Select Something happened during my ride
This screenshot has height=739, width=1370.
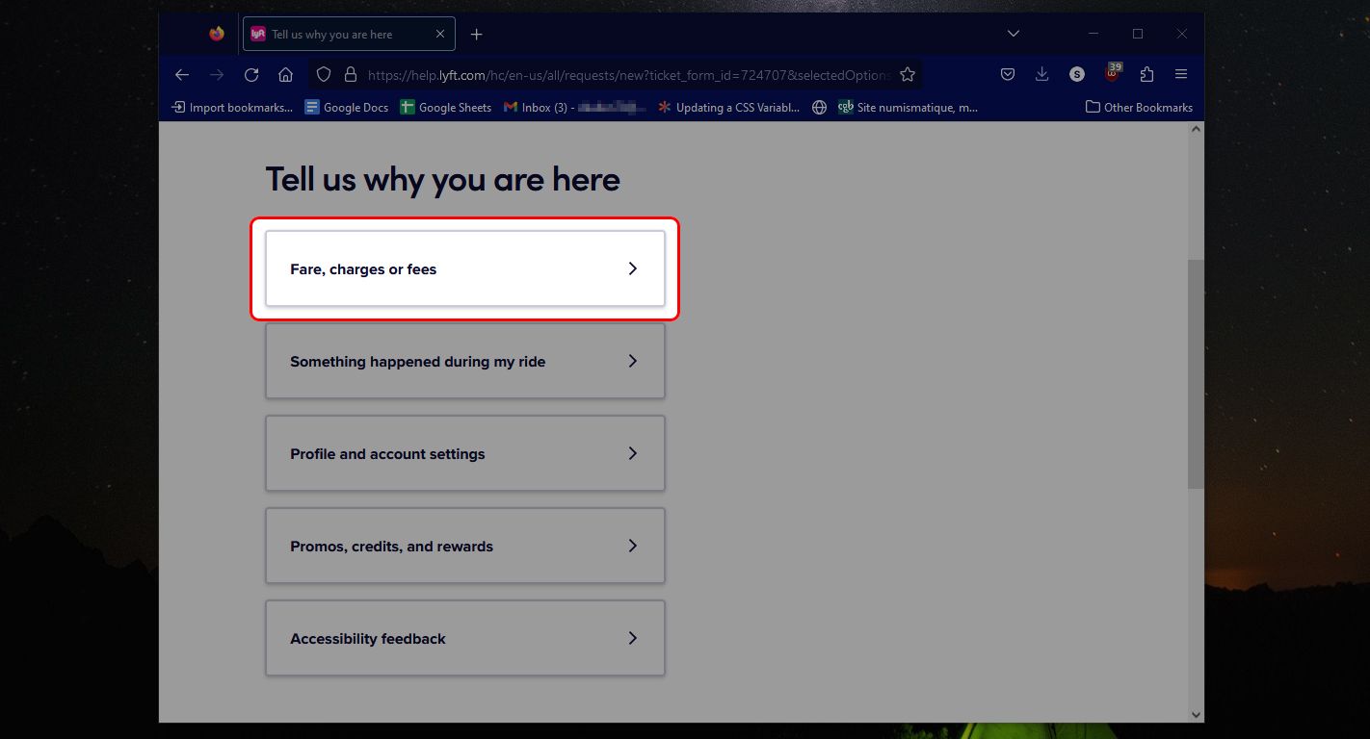point(464,361)
